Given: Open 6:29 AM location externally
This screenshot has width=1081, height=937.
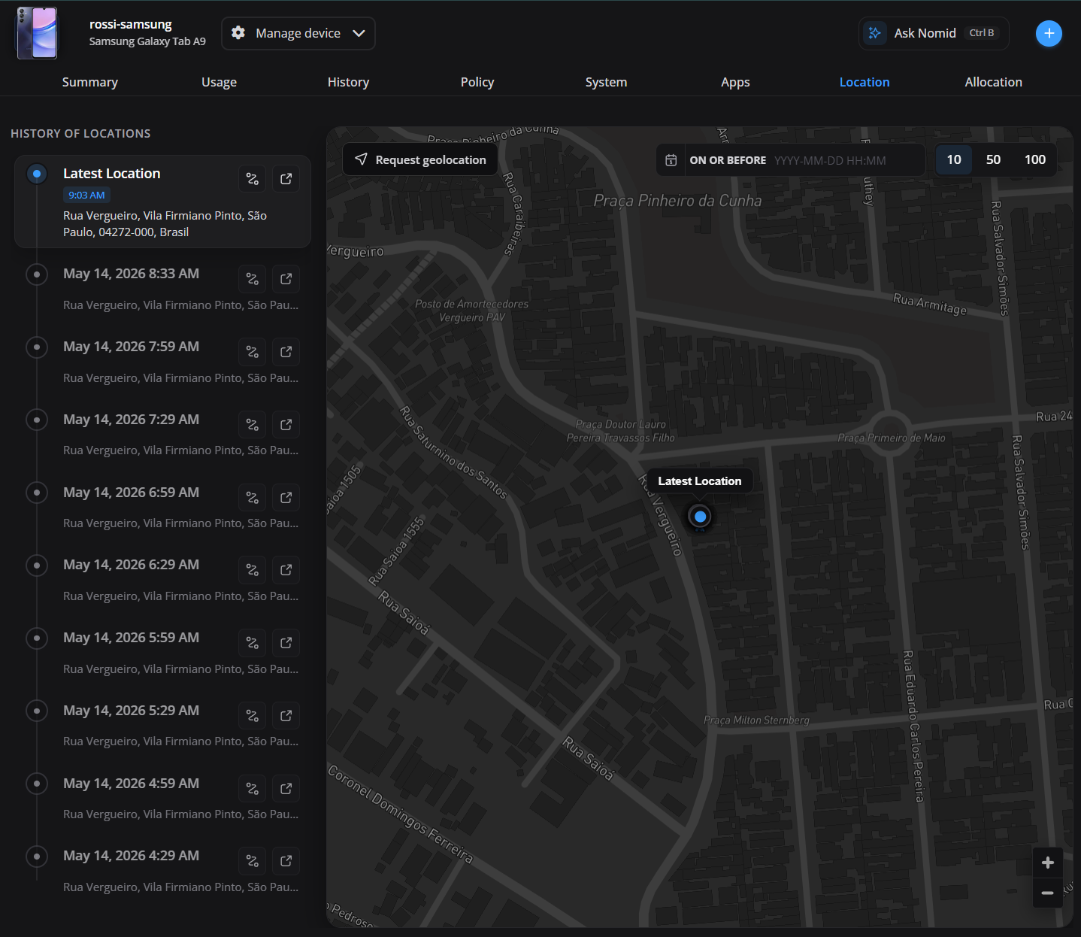Looking at the screenshot, I should tap(286, 570).
